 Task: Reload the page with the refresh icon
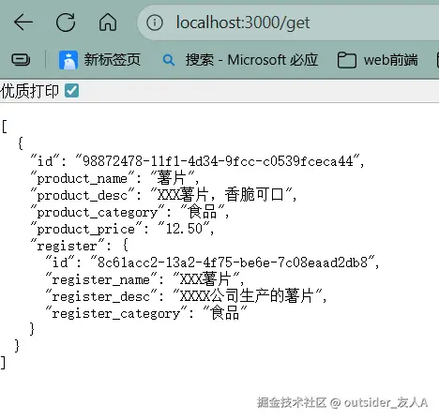[66, 22]
